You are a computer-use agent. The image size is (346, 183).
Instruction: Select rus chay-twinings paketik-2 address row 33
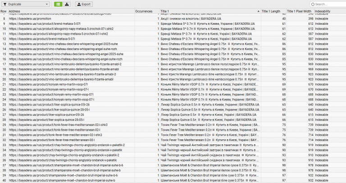coord(67,145)
